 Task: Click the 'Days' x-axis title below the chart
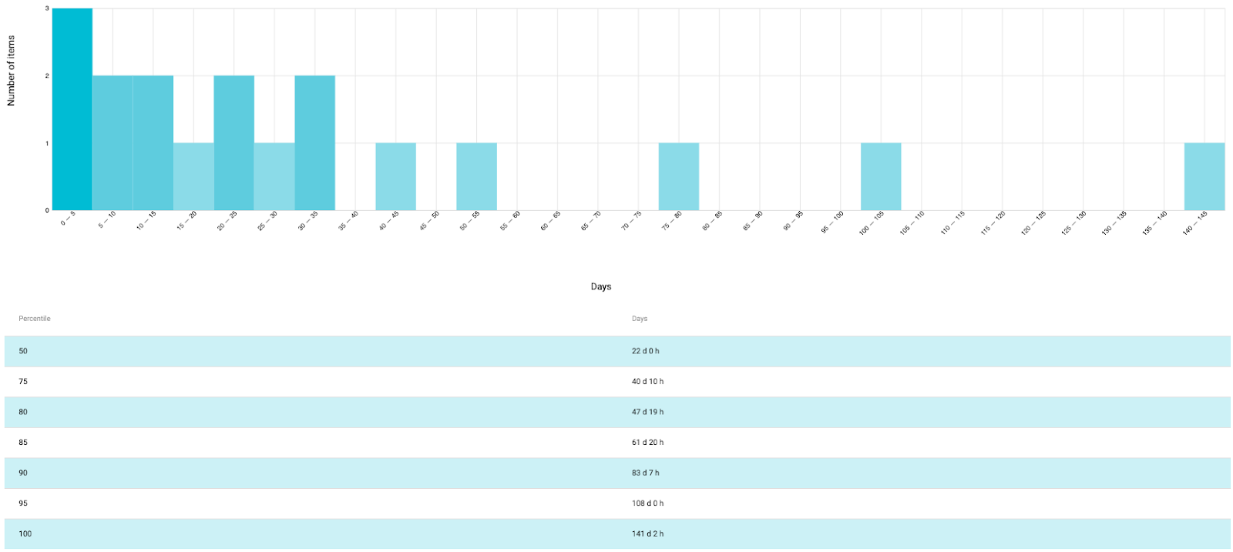[x=601, y=286]
